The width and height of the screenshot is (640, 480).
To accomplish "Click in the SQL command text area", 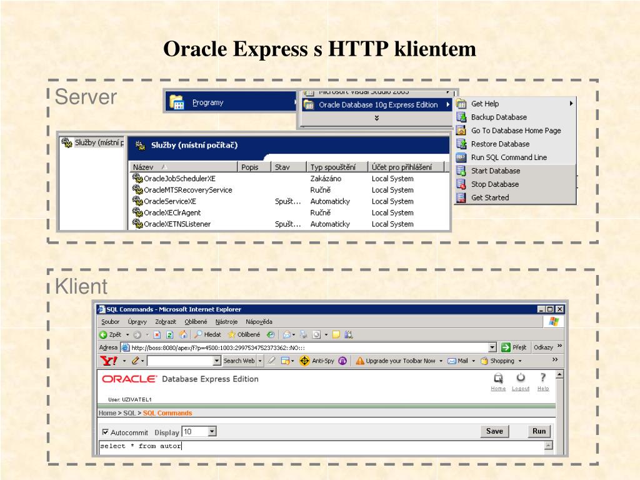I will (322, 446).
